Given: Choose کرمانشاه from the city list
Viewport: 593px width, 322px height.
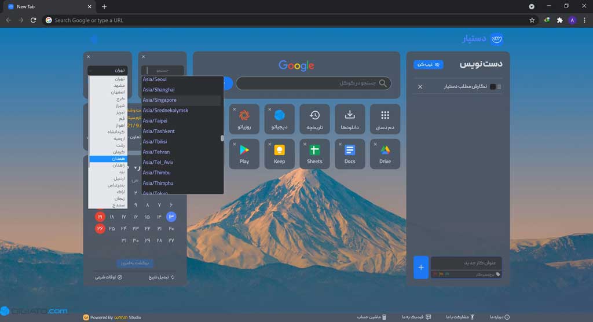Looking at the screenshot, I should pyautogui.click(x=108, y=132).
